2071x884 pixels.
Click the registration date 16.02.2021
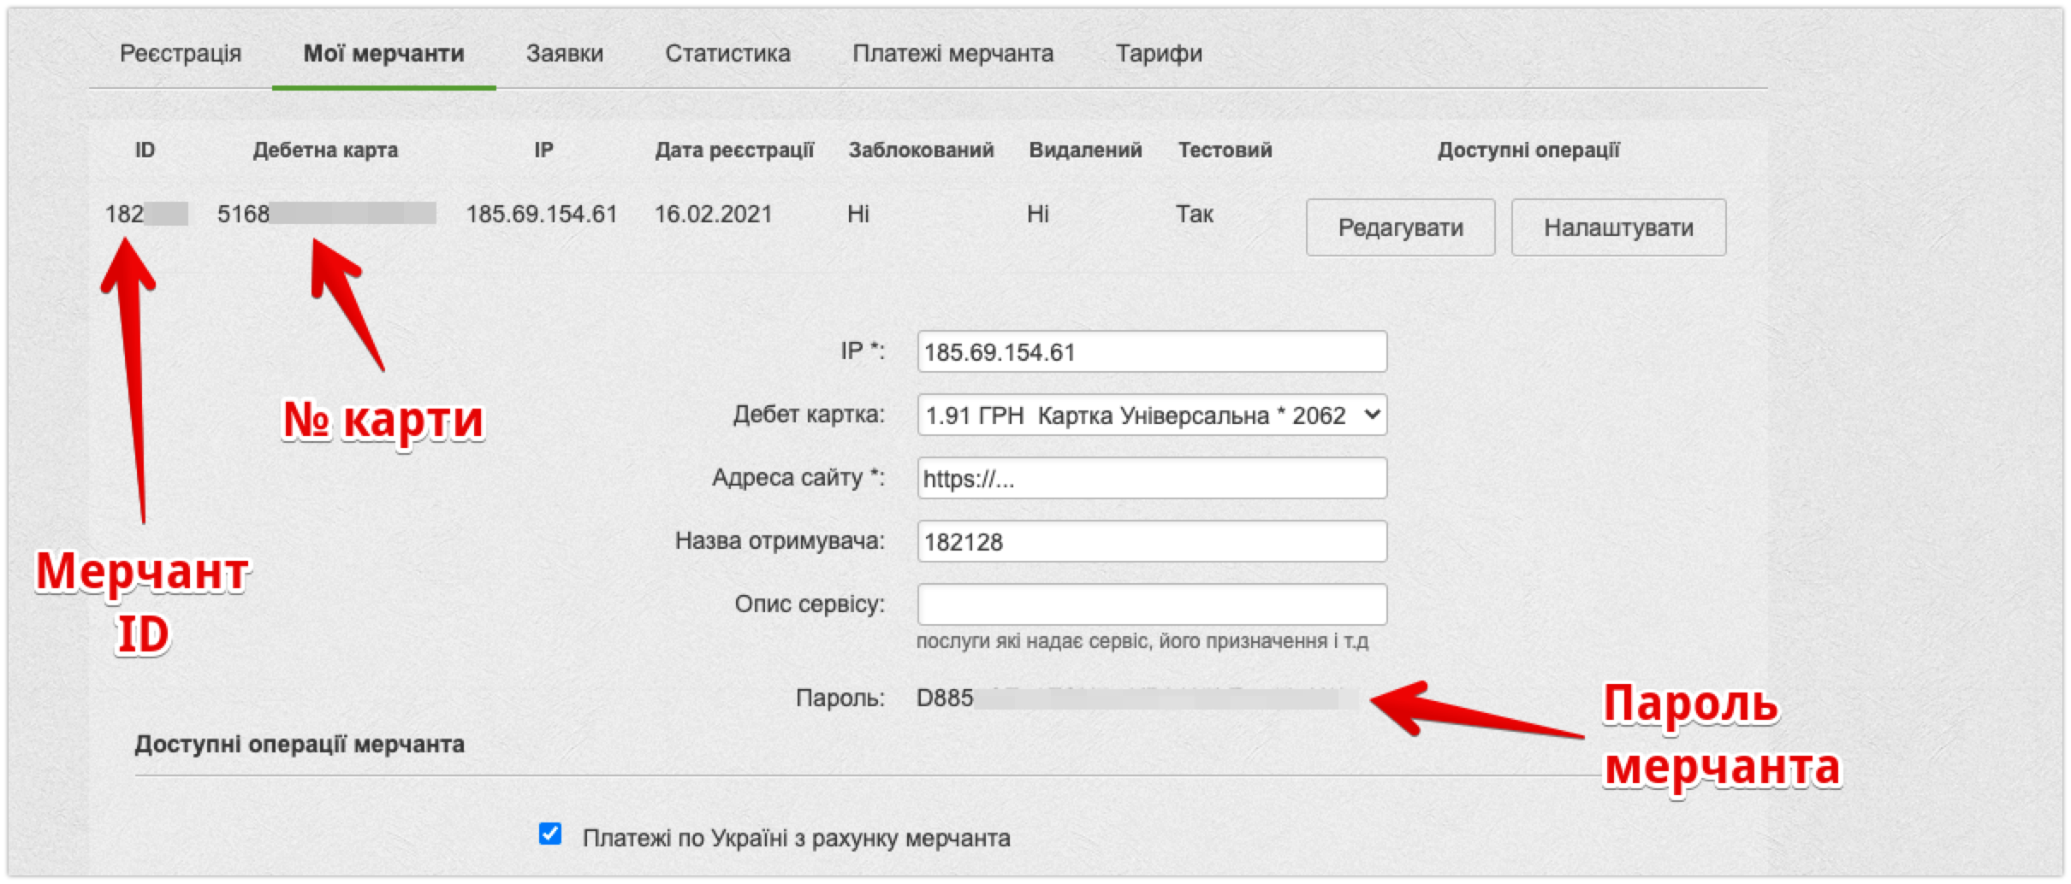point(713,214)
